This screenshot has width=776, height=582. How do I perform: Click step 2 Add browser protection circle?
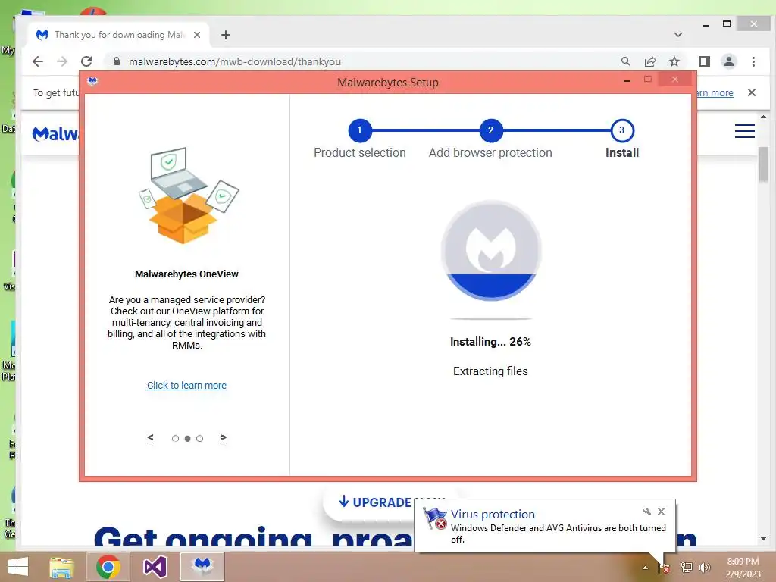(x=490, y=130)
